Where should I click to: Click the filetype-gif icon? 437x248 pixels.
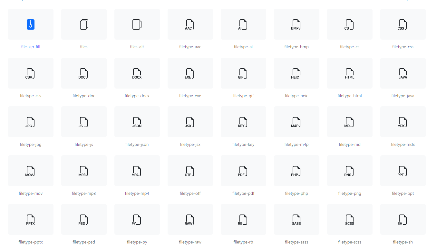[x=243, y=73]
